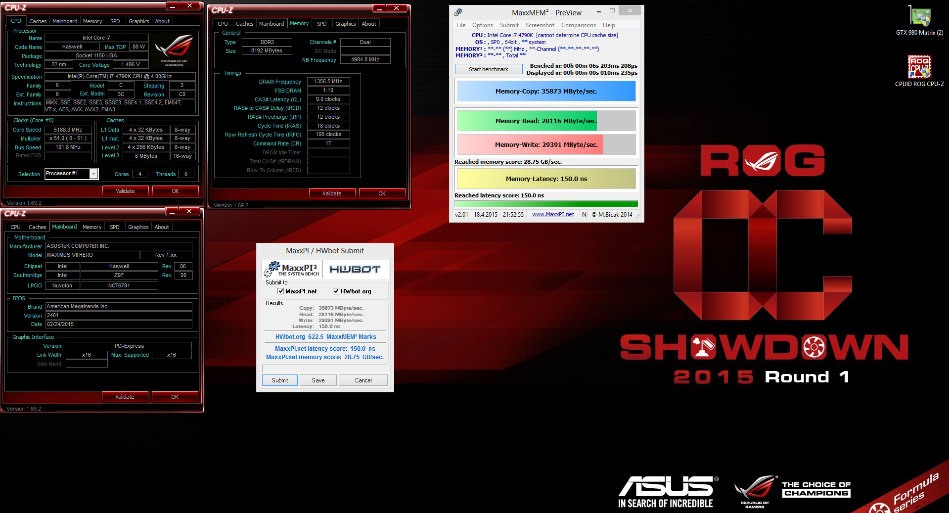
Task: Open Submit menu in MaxxMEM
Action: pyautogui.click(x=509, y=25)
